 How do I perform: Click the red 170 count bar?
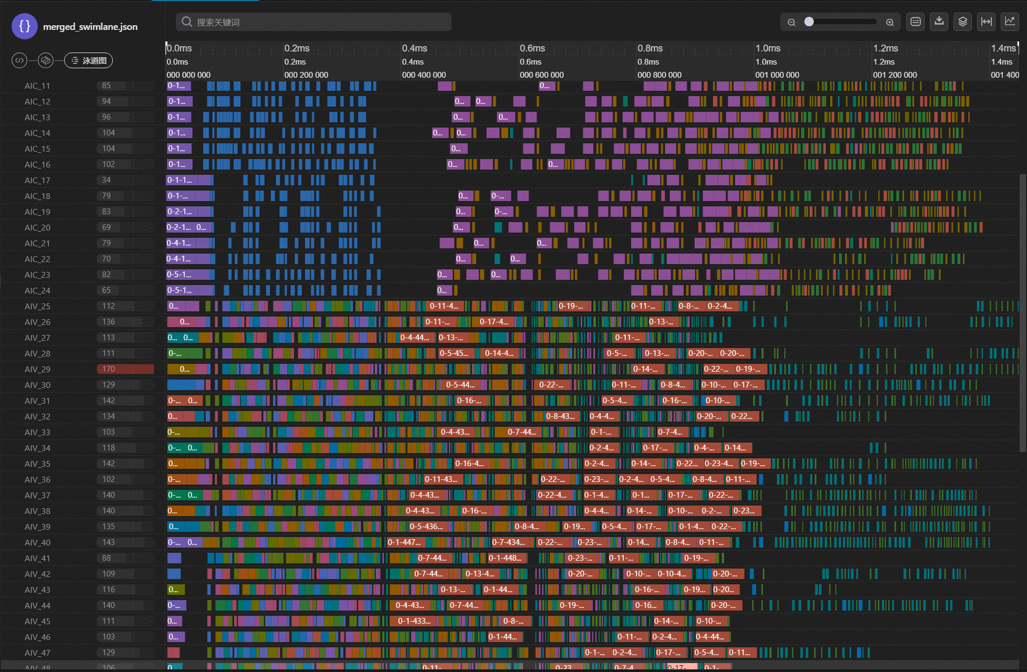point(125,369)
